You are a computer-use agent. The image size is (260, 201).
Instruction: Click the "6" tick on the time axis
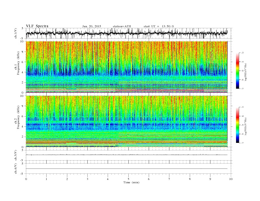[149, 179]
